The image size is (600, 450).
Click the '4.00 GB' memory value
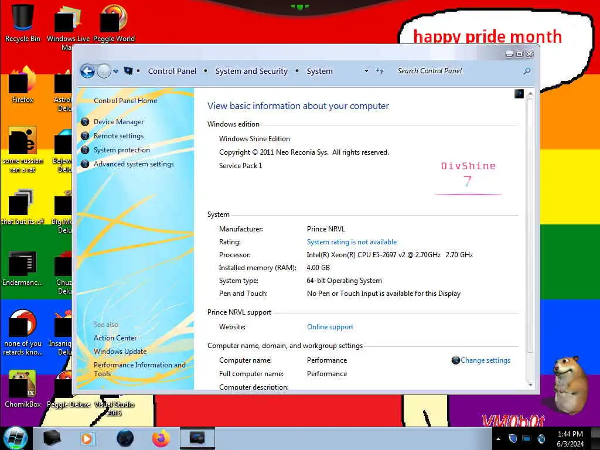[318, 268]
